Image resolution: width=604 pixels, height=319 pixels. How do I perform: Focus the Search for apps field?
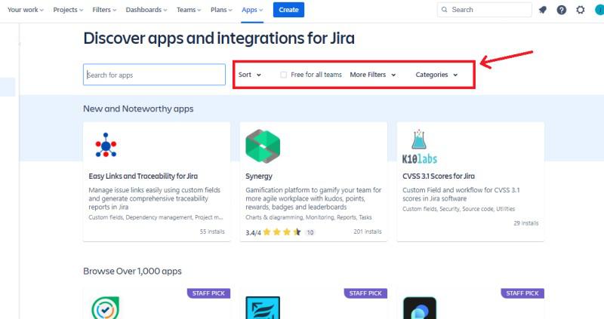click(x=154, y=75)
